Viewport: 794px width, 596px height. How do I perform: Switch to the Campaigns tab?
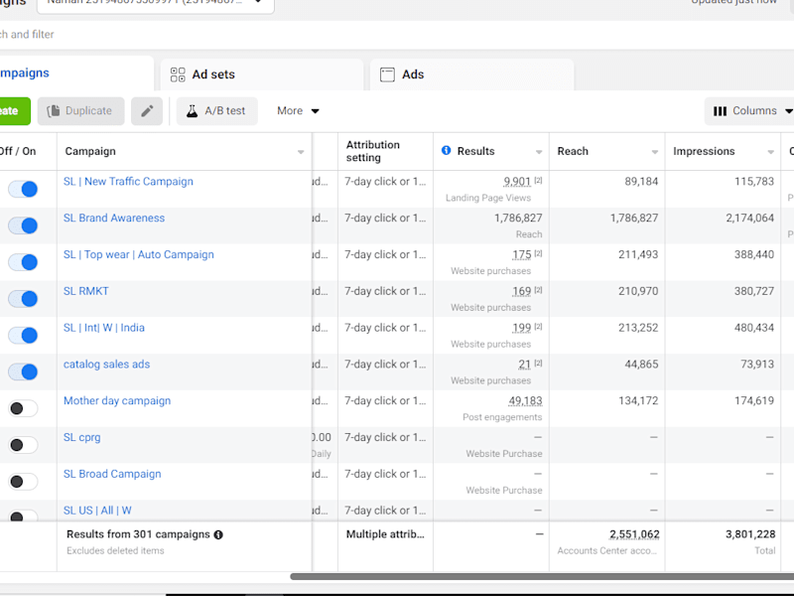point(75,73)
